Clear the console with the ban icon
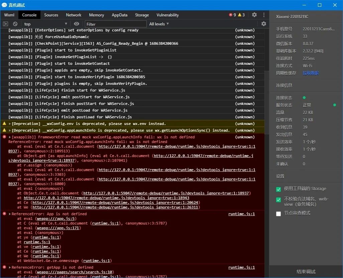The image size is (343, 278). click(x=15, y=24)
